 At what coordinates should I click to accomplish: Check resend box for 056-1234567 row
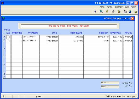tap(8, 37)
